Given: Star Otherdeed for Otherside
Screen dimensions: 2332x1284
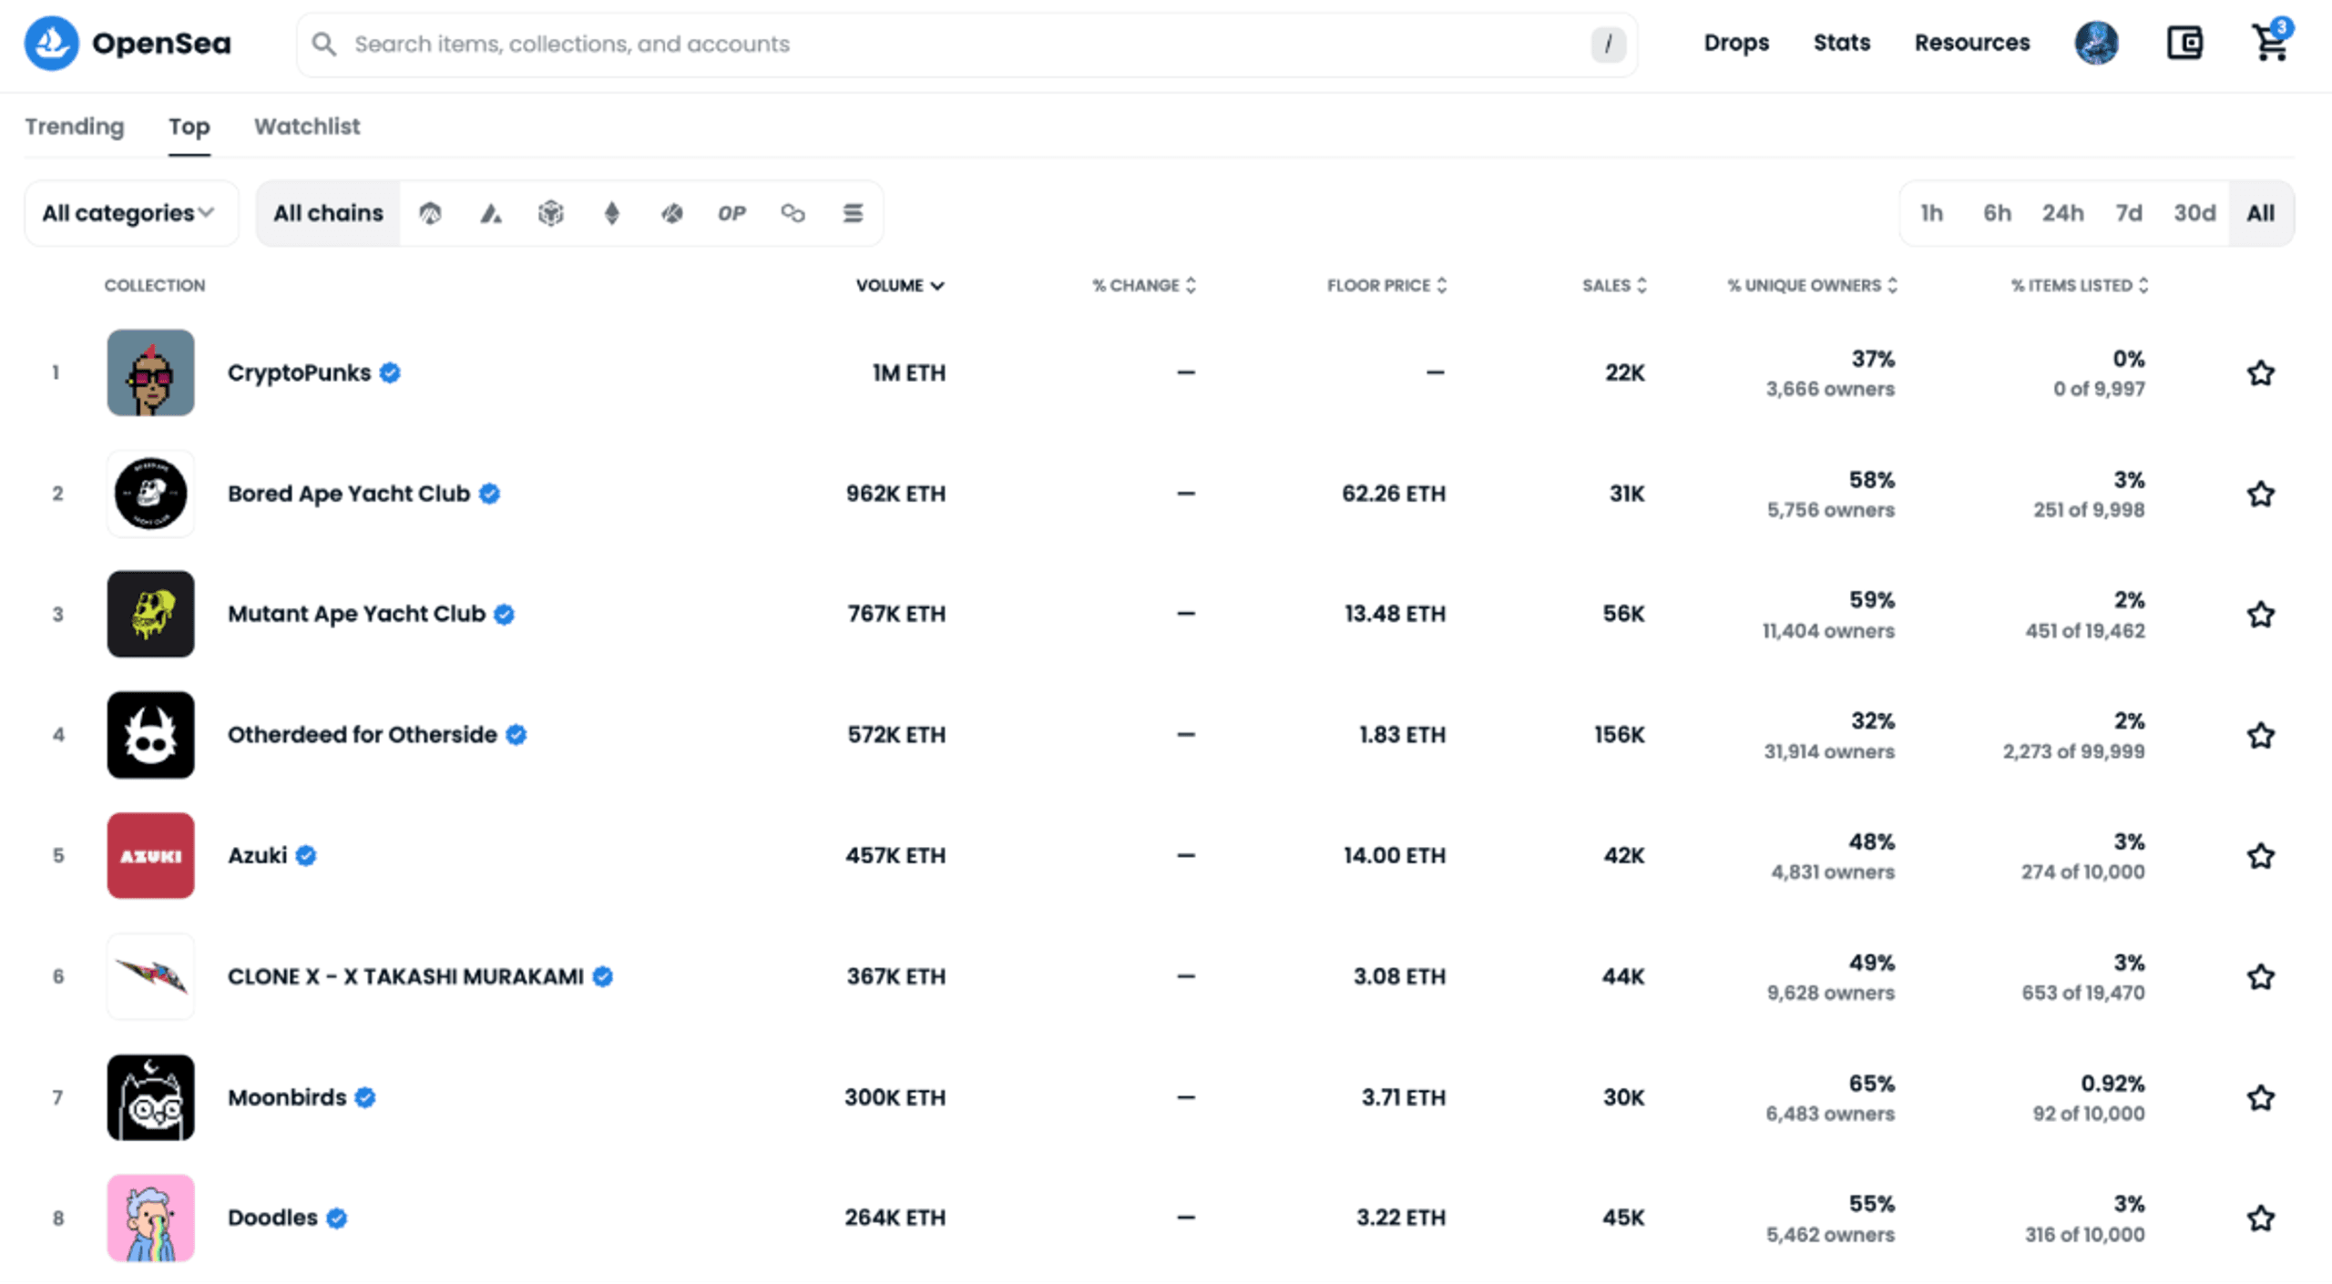Looking at the screenshot, I should pos(2260,735).
